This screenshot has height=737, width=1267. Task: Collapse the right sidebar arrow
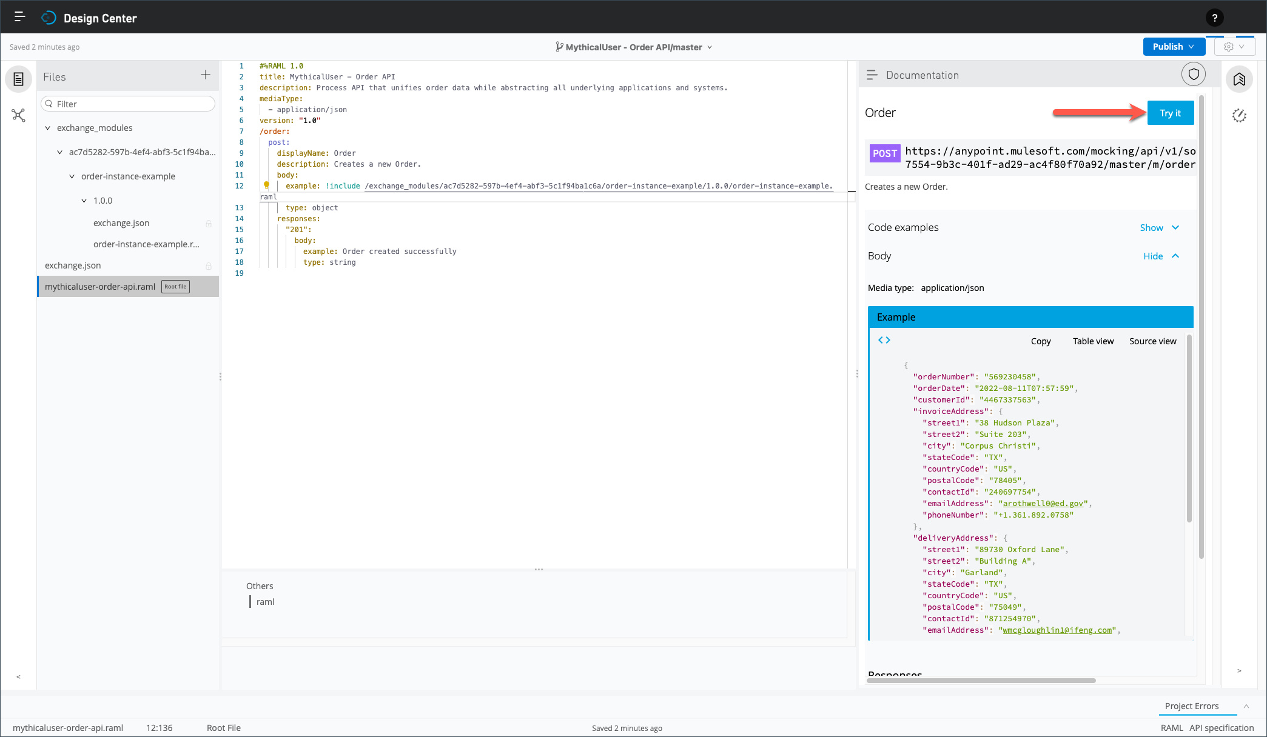click(1239, 671)
